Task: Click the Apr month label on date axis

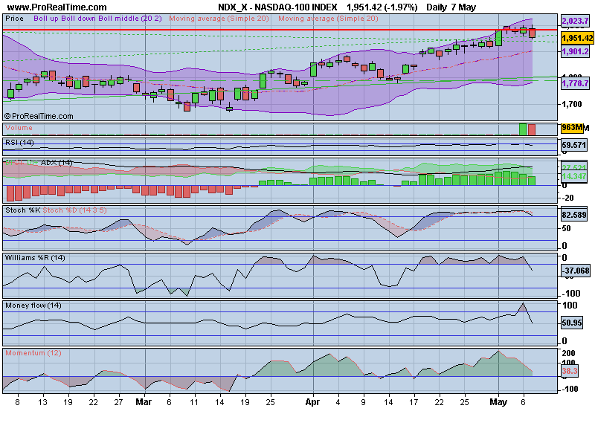Action: 312,402
